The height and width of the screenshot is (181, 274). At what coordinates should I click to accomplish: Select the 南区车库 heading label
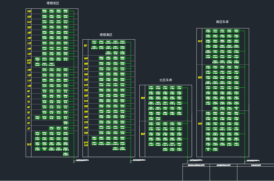[x=222, y=22]
